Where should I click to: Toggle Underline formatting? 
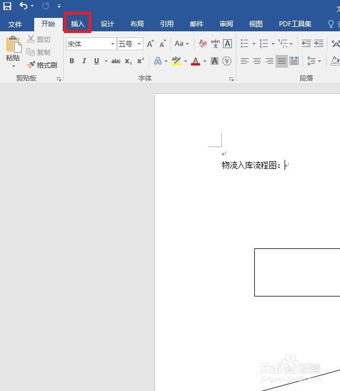tap(96, 61)
